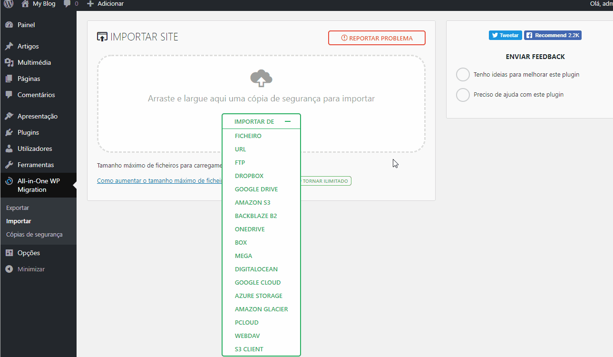Click the Plugins plug icon
Viewport: 613px width, 357px height.
pyautogui.click(x=9, y=132)
